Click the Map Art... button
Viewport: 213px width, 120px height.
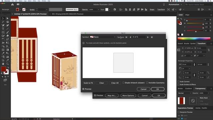[x=112, y=96]
